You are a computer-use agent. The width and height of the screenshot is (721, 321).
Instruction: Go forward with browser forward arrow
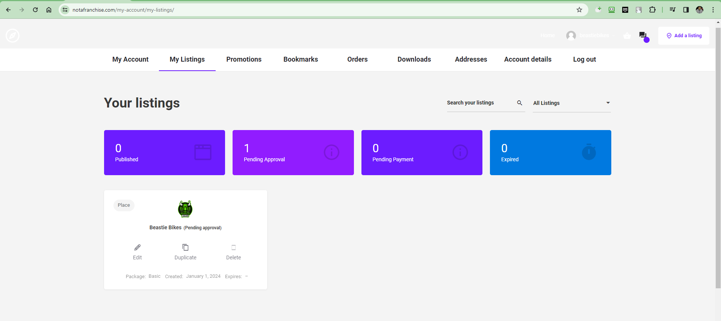pyautogui.click(x=22, y=10)
